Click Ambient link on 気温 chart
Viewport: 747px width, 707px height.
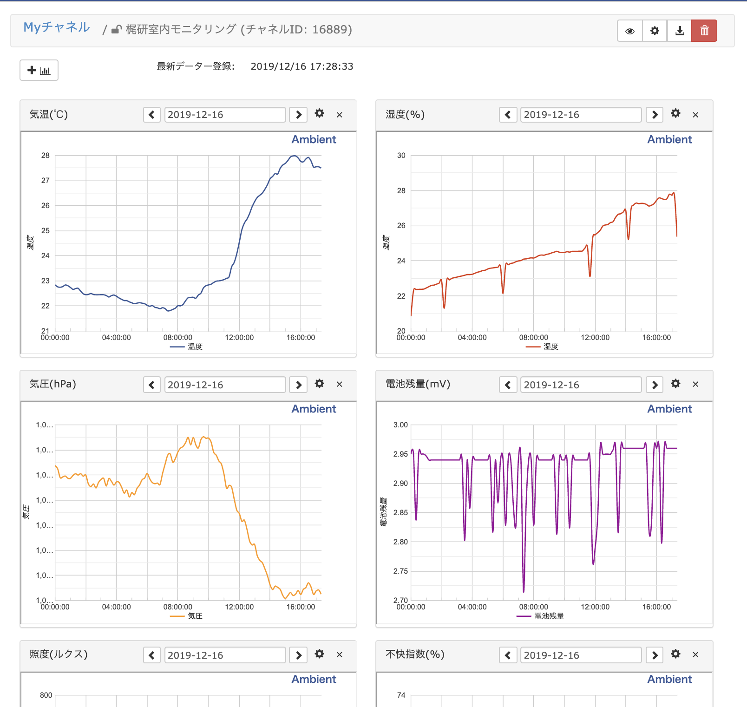coord(314,139)
